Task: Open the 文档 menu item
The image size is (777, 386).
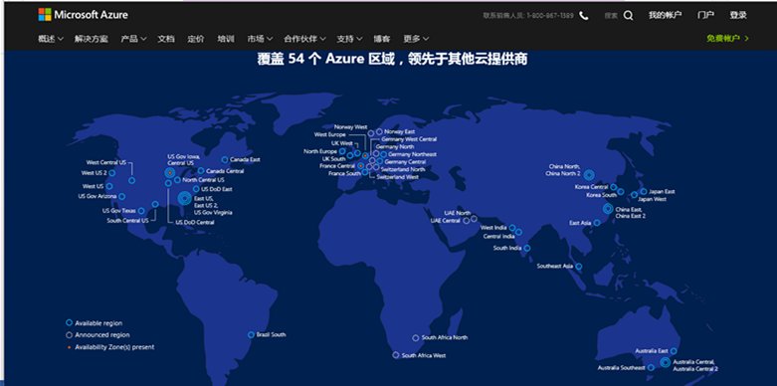Action: 166,39
